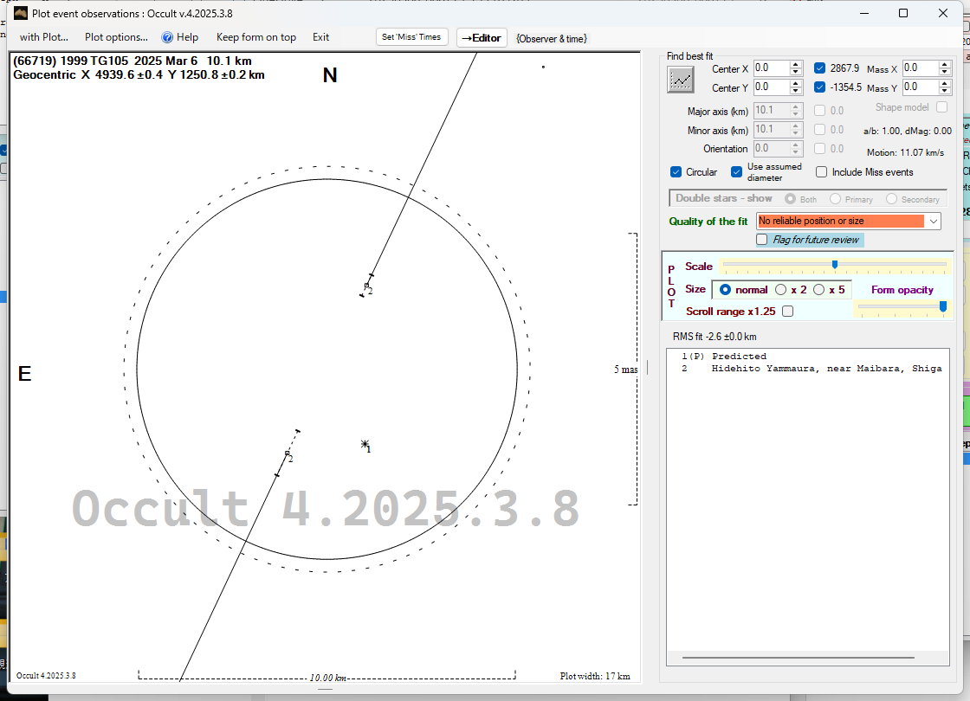Uncheck the Circular checkbox

coord(676,172)
